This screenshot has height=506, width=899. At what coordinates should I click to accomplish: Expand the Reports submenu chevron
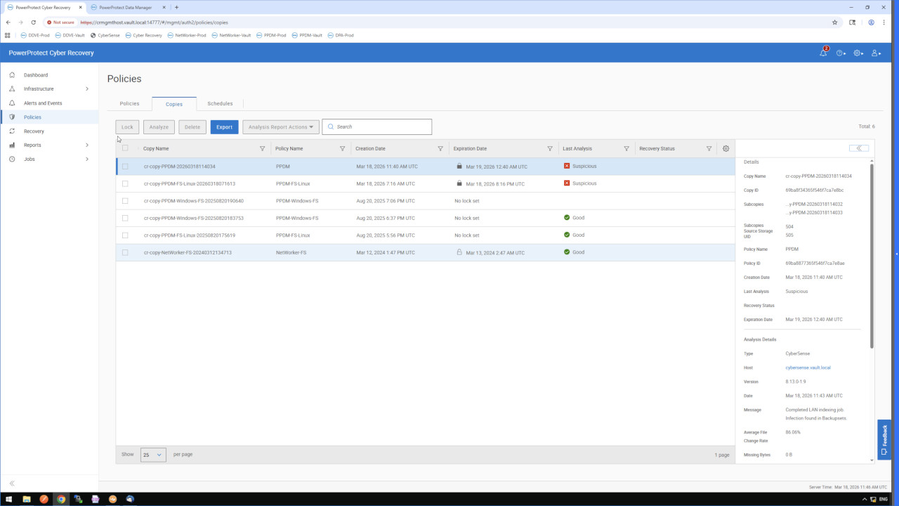tap(87, 145)
